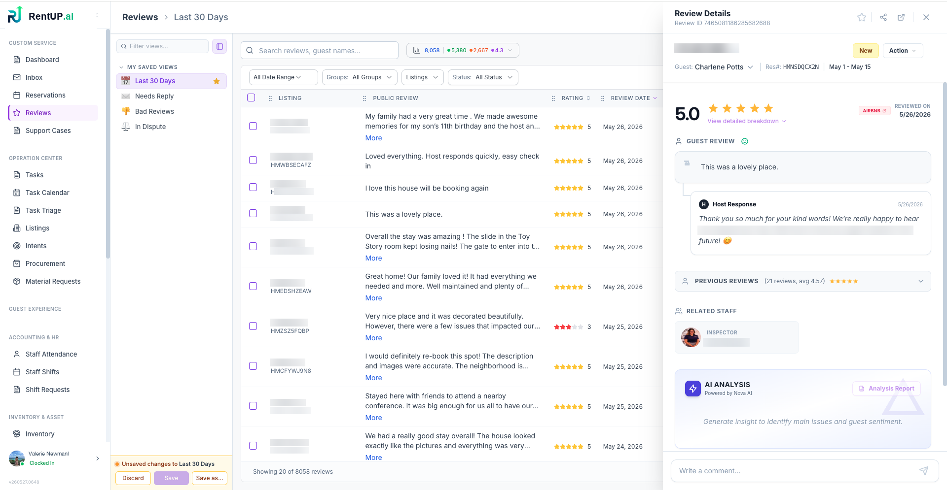Screen dimensions: 947x490
Task: Open the Dashboard sidebar icon
Action: (17, 60)
